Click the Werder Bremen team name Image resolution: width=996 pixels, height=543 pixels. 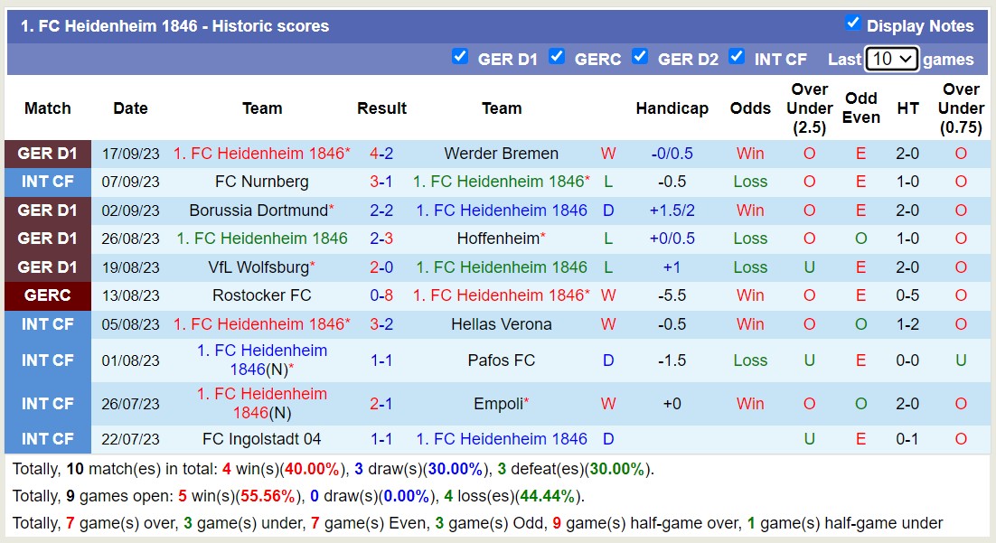pos(501,154)
